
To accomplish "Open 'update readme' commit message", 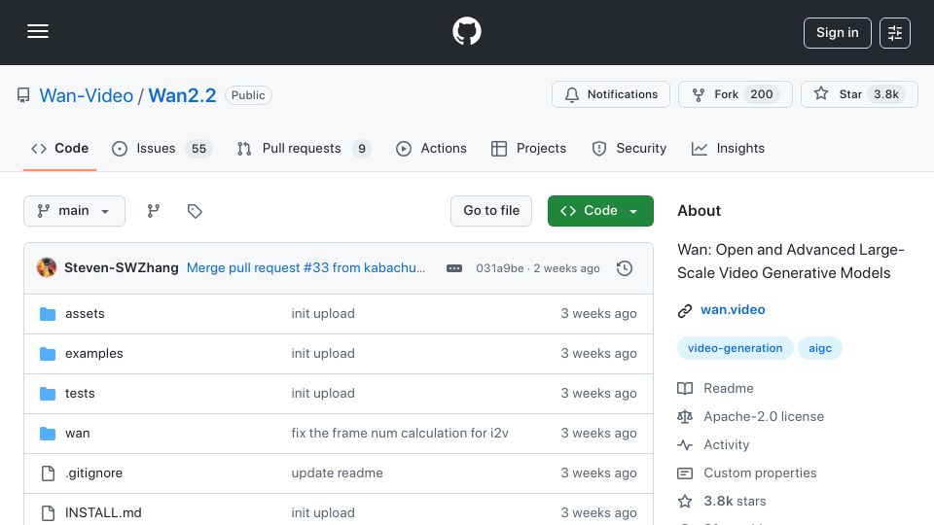I will point(338,473).
